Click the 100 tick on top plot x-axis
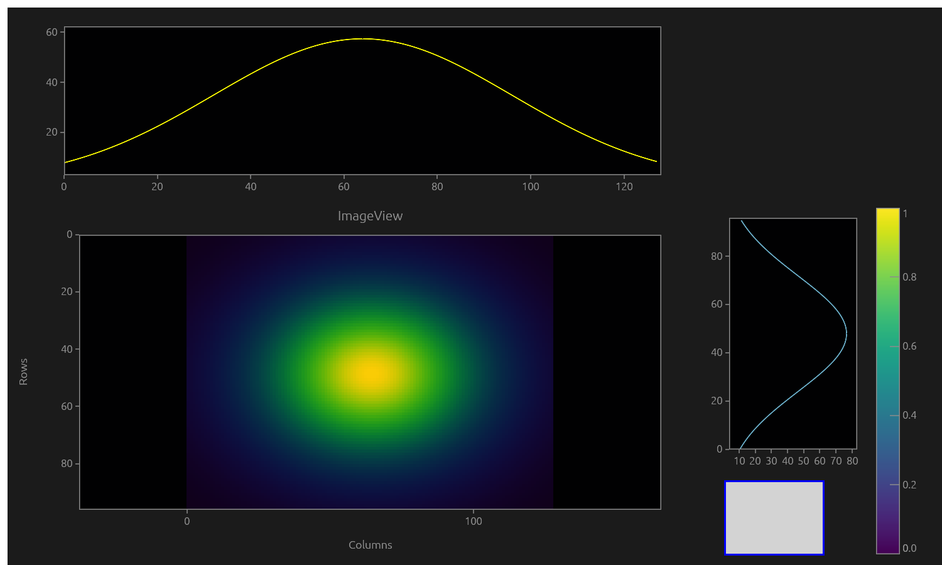The width and height of the screenshot is (942, 565). 531,186
